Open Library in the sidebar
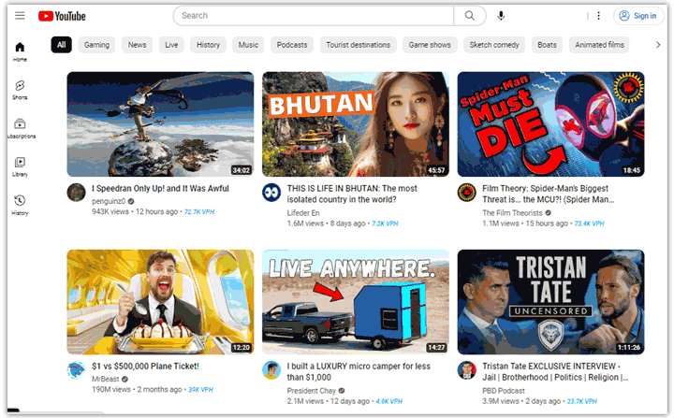Viewport: 674px width, 418px height. 20,166
